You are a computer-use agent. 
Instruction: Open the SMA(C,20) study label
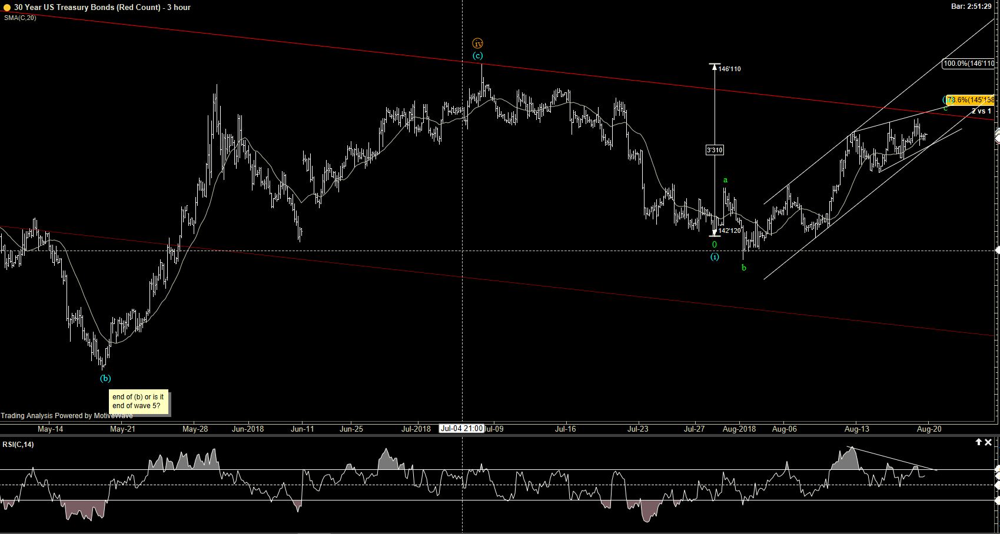pos(20,18)
